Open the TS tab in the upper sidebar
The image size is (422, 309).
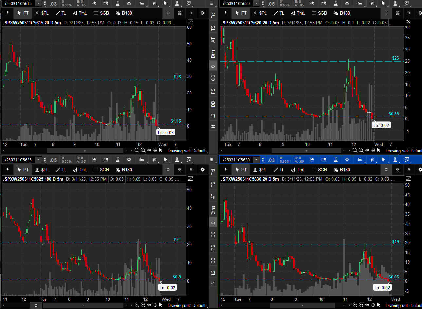coord(213,28)
